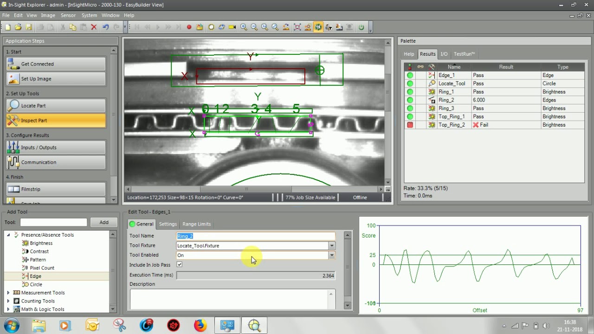The height and width of the screenshot is (334, 594).
Task: Click the image view horizontal scrollbar thumb
Action: tap(246, 189)
